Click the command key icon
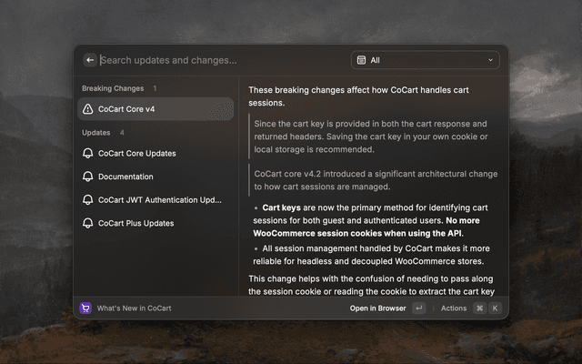The image size is (582, 364). 480,308
